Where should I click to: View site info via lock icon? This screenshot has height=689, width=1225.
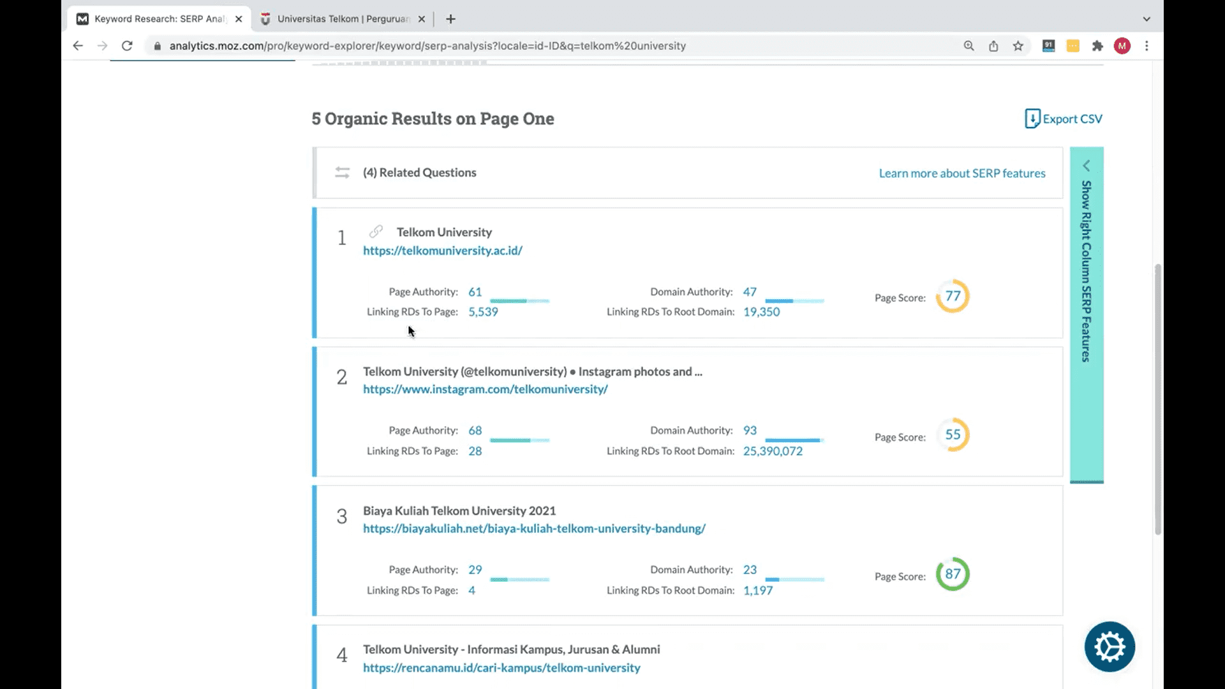(x=158, y=46)
